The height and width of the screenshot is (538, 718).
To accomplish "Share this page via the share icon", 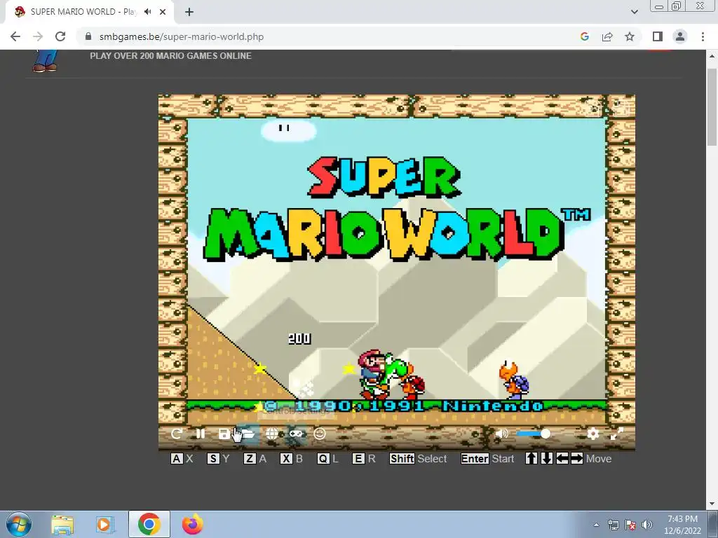I will pos(607,36).
